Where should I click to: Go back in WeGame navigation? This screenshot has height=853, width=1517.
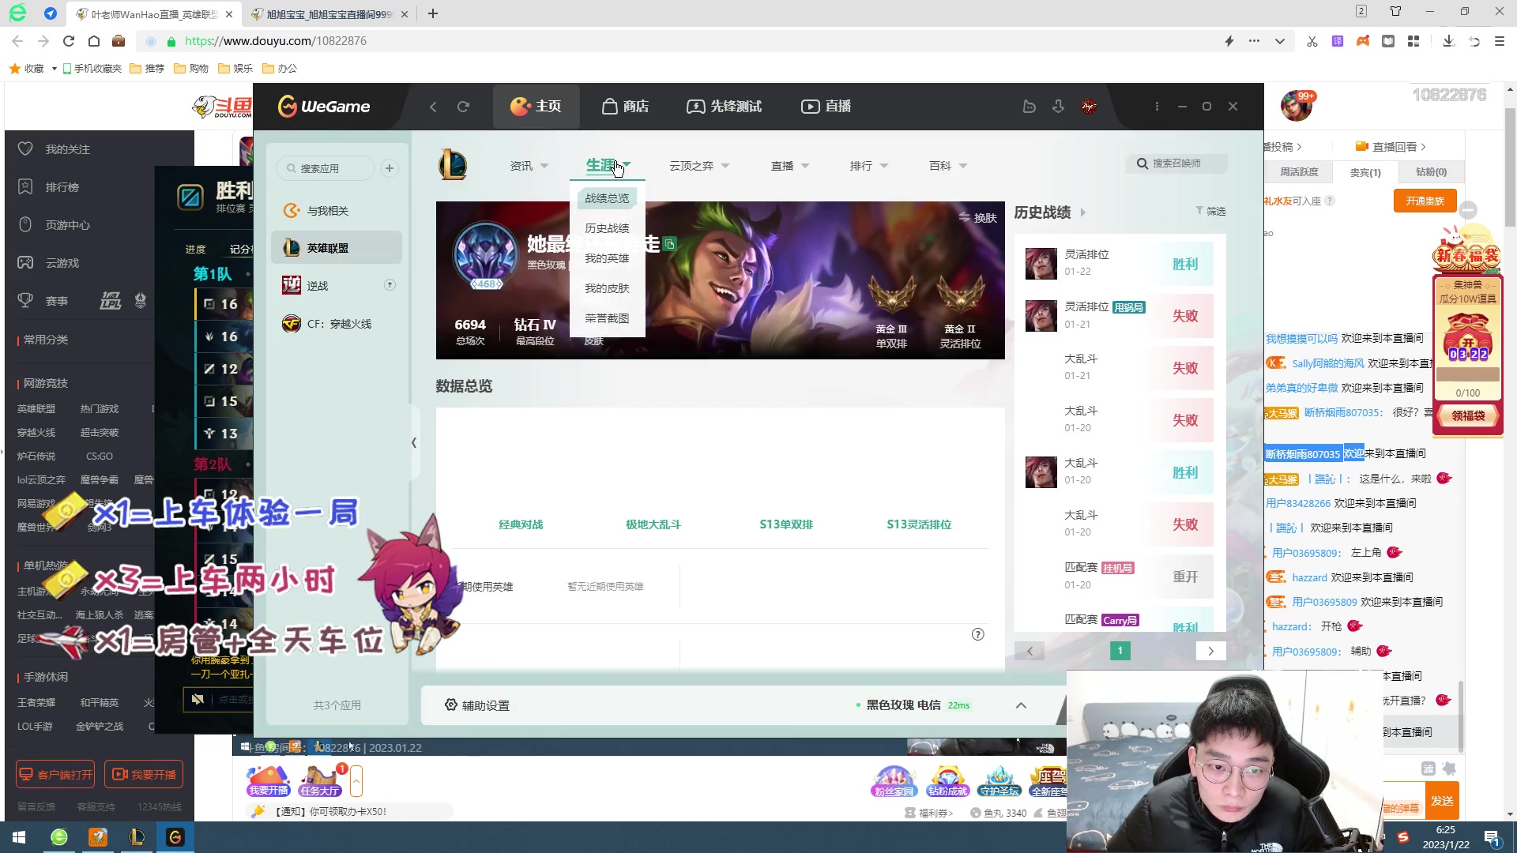[433, 107]
